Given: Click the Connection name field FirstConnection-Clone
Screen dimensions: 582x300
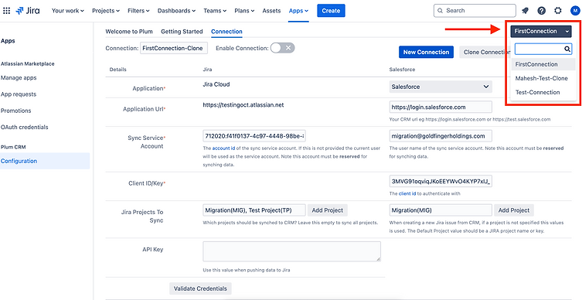Looking at the screenshot, I should 174,48.
